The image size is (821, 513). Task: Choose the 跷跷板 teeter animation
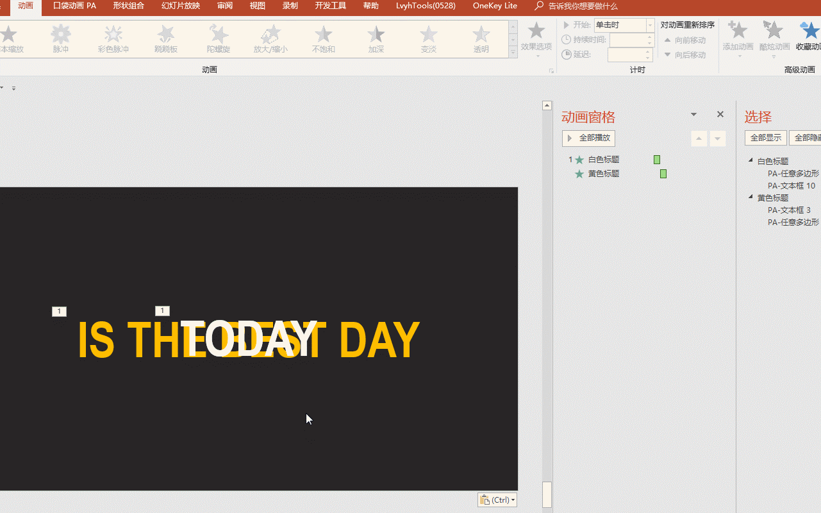[x=166, y=38]
